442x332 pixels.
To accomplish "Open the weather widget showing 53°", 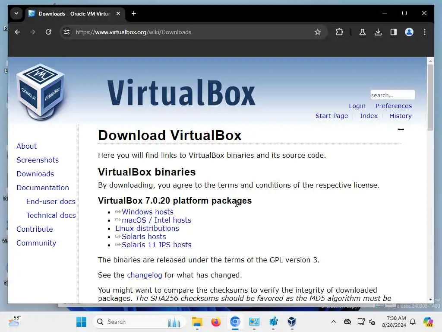I will [14, 321].
